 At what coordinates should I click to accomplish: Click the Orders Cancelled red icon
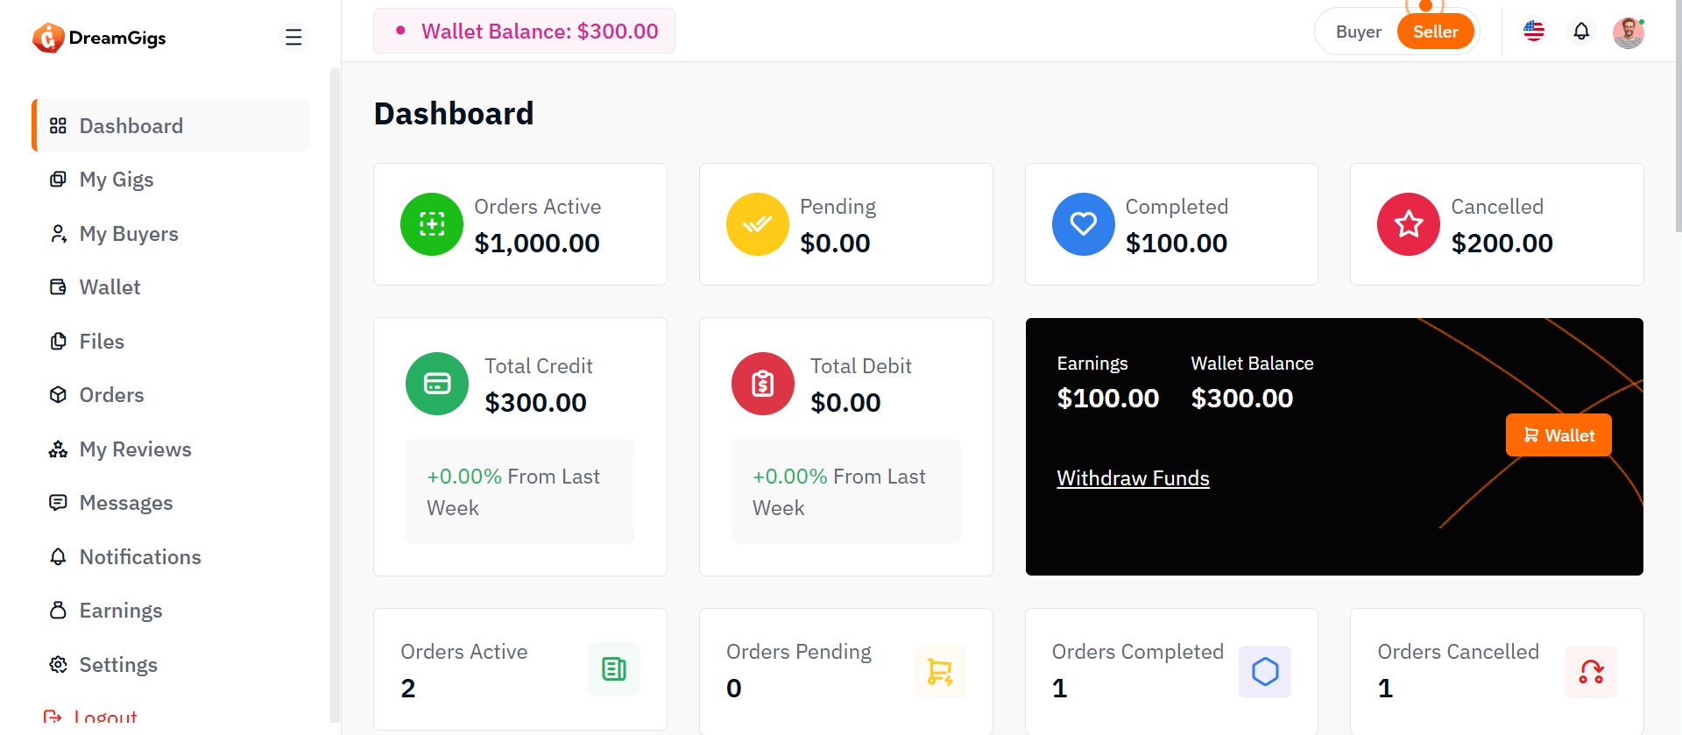(1591, 672)
